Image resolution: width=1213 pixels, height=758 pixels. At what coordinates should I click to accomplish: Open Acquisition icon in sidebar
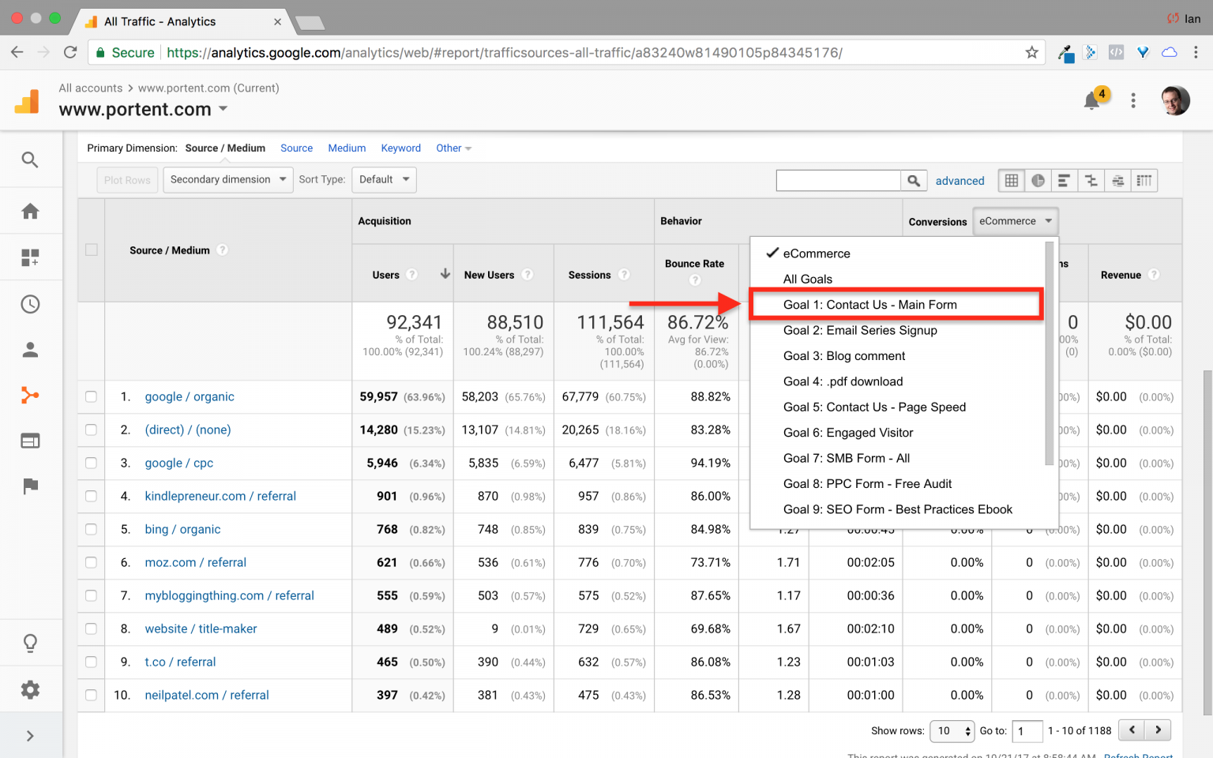[30, 396]
